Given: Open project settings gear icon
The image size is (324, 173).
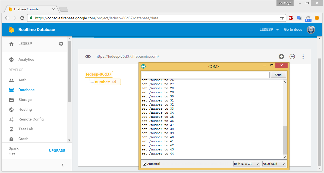Looking at the screenshot, I should click(61, 44).
